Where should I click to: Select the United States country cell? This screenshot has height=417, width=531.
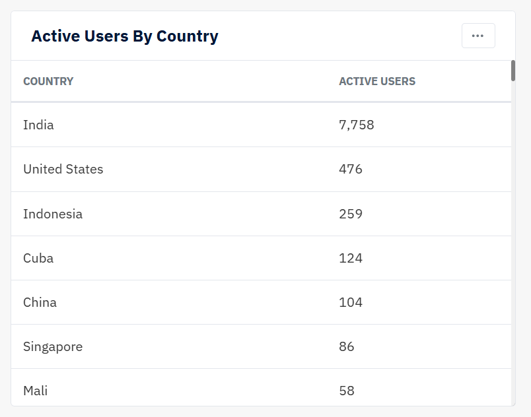pos(63,169)
